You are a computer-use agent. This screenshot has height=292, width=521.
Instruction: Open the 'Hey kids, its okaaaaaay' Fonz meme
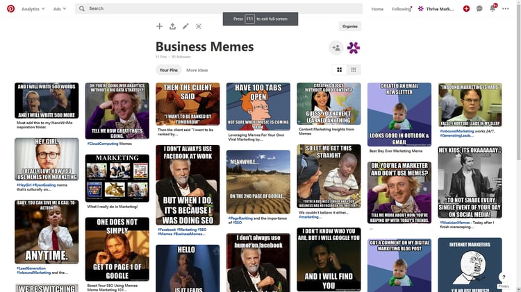click(x=470, y=182)
